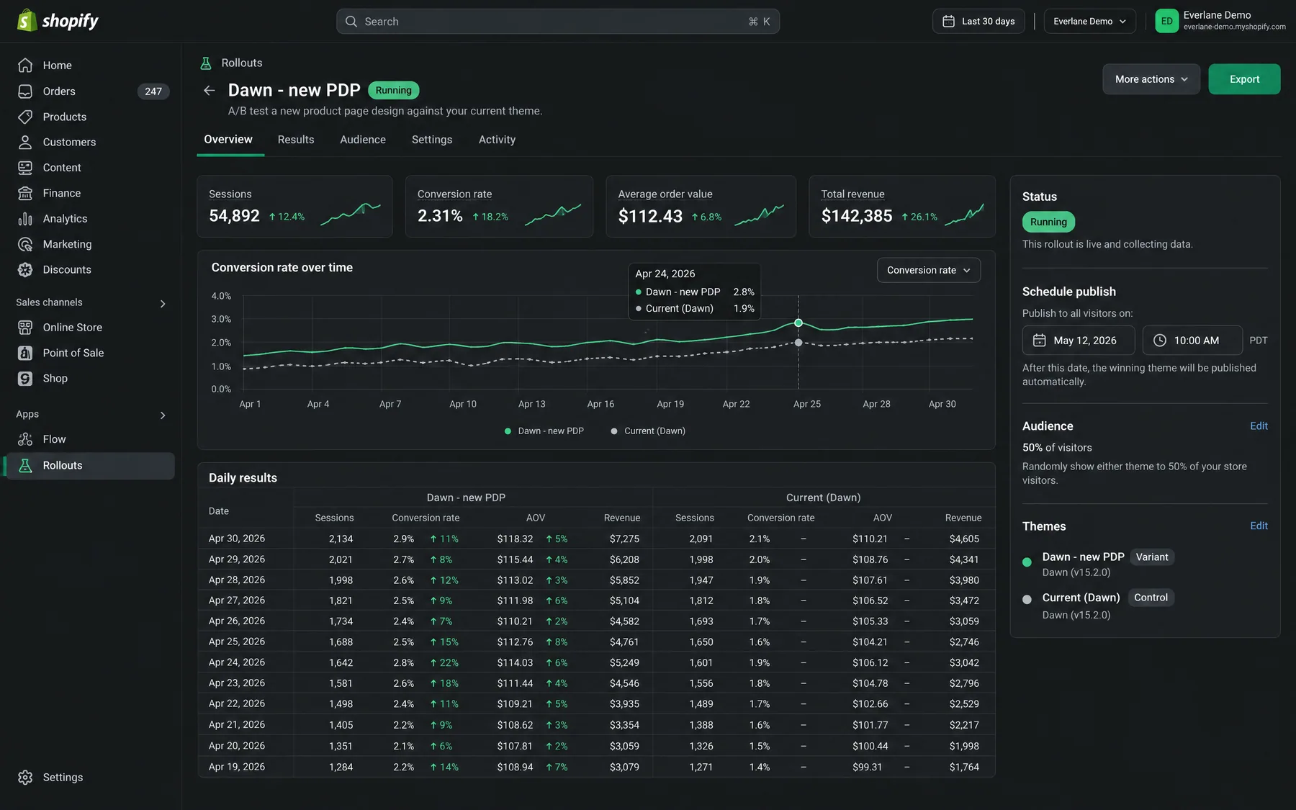This screenshot has width=1296, height=810.
Task: Open the Conversion rate chart metric dropdown
Action: [928, 270]
